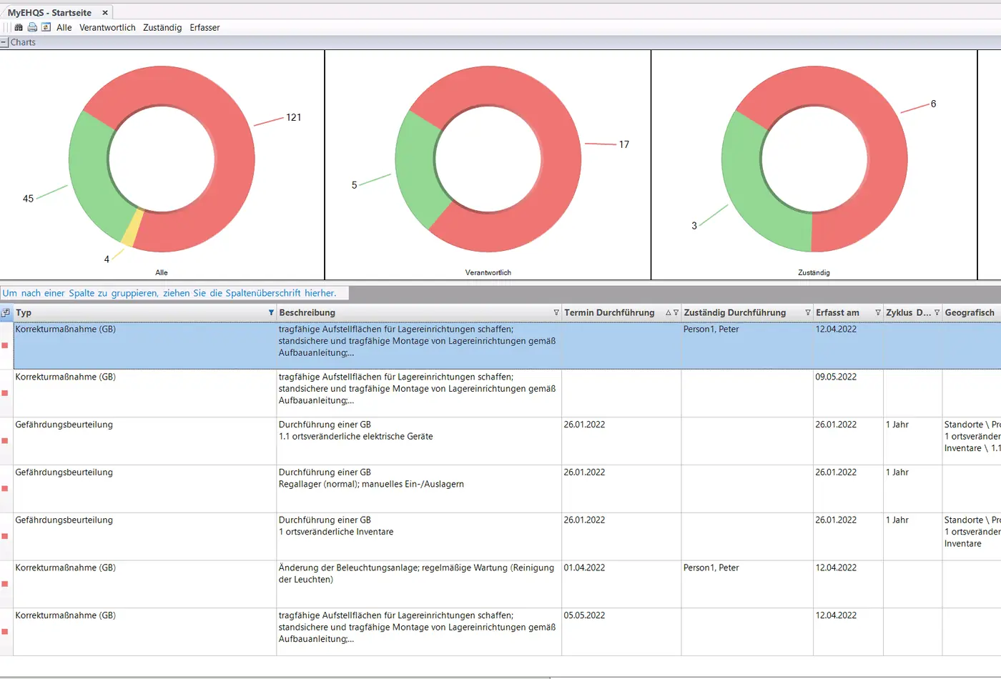Click the 17 label on Verantwortlich chart

(624, 144)
